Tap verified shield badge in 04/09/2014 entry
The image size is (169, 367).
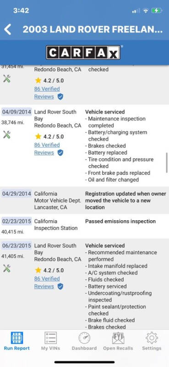click(60, 153)
